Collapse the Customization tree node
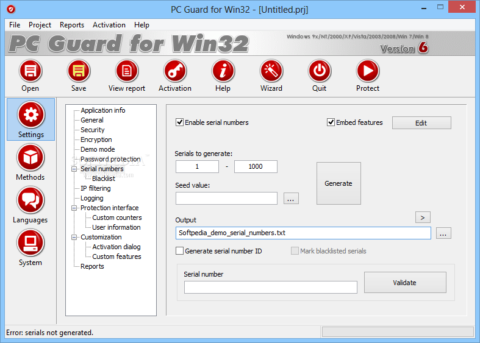 (x=74, y=237)
